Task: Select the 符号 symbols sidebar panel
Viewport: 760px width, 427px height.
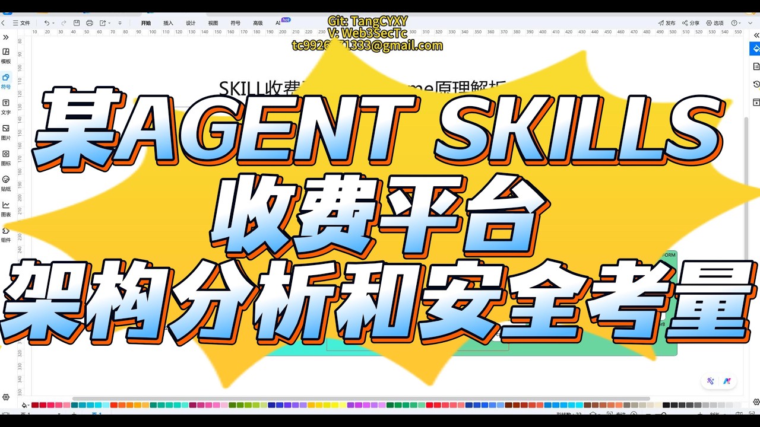Action: tap(6, 81)
